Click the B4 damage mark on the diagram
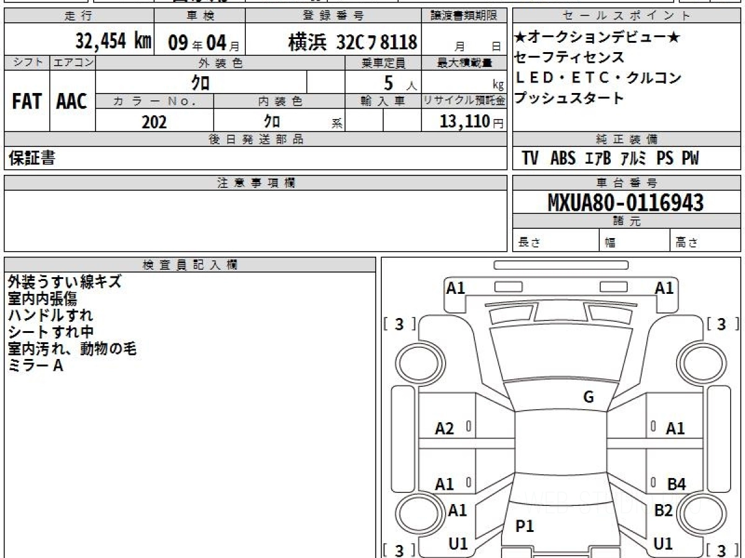Image resolution: width=745 pixels, height=558 pixels. [676, 485]
